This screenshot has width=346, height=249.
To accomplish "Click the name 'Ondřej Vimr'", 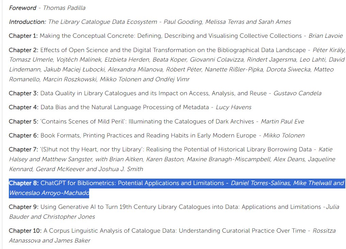I will click(172, 79).
